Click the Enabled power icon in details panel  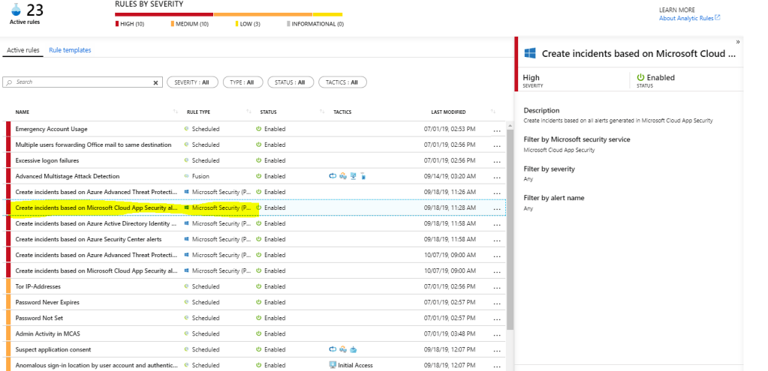click(640, 77)
